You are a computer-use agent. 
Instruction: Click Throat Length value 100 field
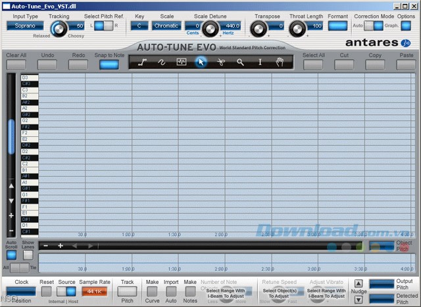[314, 26]
